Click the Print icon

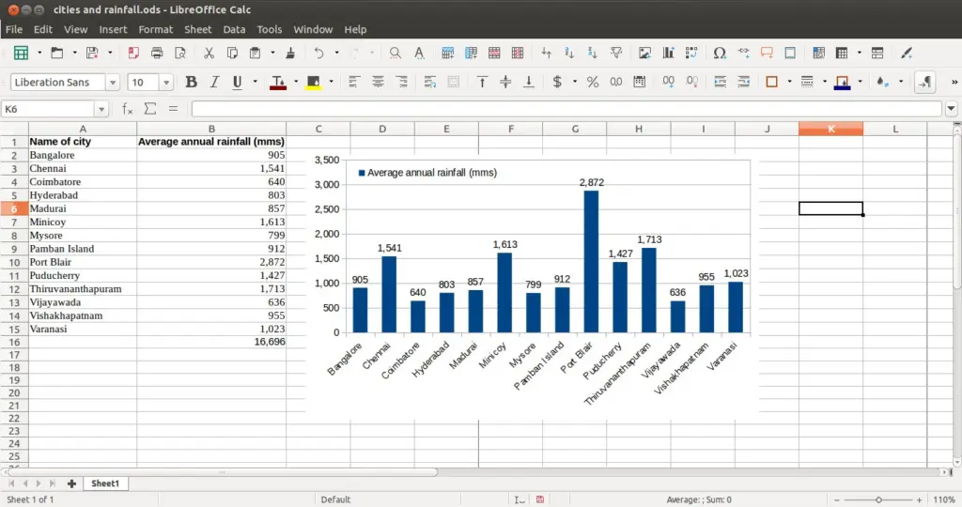tap(157, 54)
